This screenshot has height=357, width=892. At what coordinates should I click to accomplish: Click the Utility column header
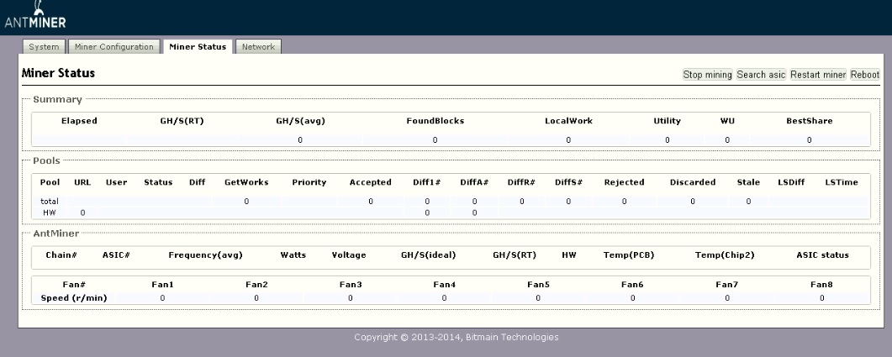668,121
